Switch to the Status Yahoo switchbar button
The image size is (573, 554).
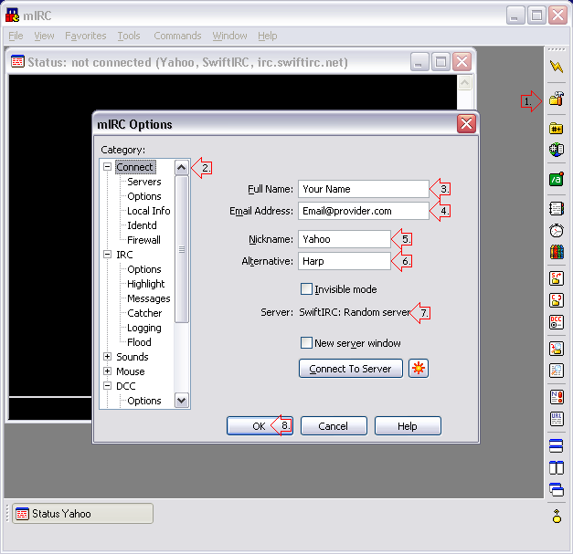click(x=82, y=514)
